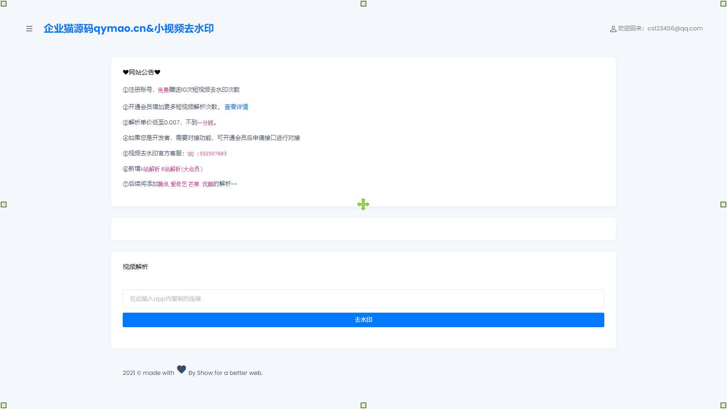Click the 网站公告 announcement heading
Image resolution: width=727 pixels, height=409 pixels.
pyautogui.click(x=141, y=72)
